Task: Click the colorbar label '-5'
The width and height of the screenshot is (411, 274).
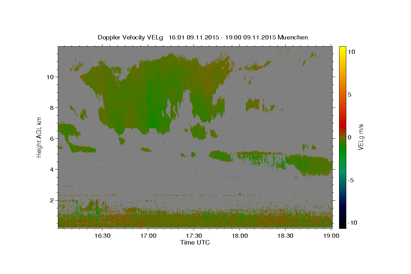Action: 351,180
